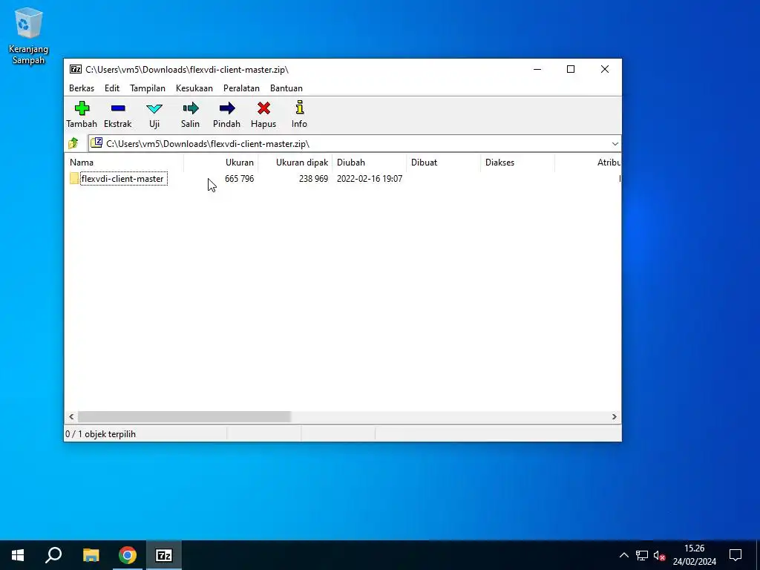This screenshot has width=760, height=570.
Task: Open the Bantuan menu
Action: tap(286, 88)
